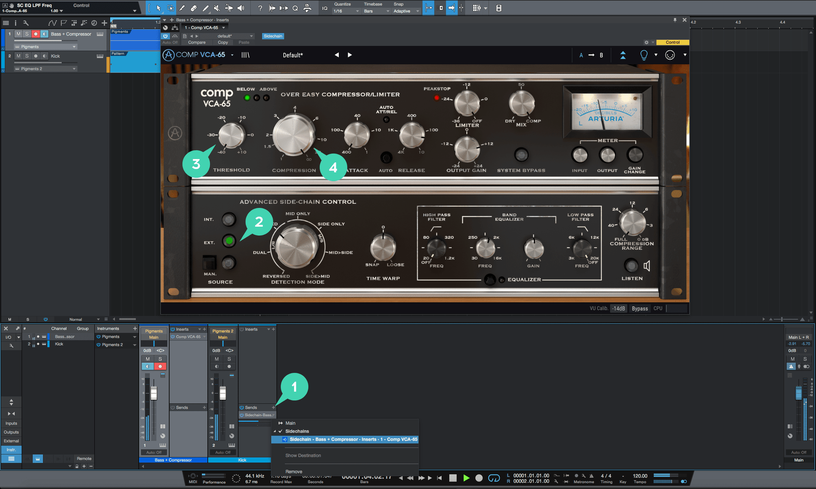Select the Mute tool icon
The image size is (816, 489).
pos(217,8)
